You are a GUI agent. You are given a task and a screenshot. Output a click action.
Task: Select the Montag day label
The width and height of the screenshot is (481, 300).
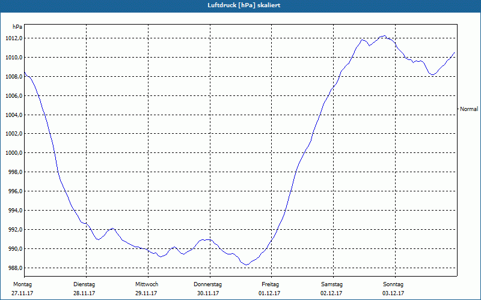[x=22, y=284]
